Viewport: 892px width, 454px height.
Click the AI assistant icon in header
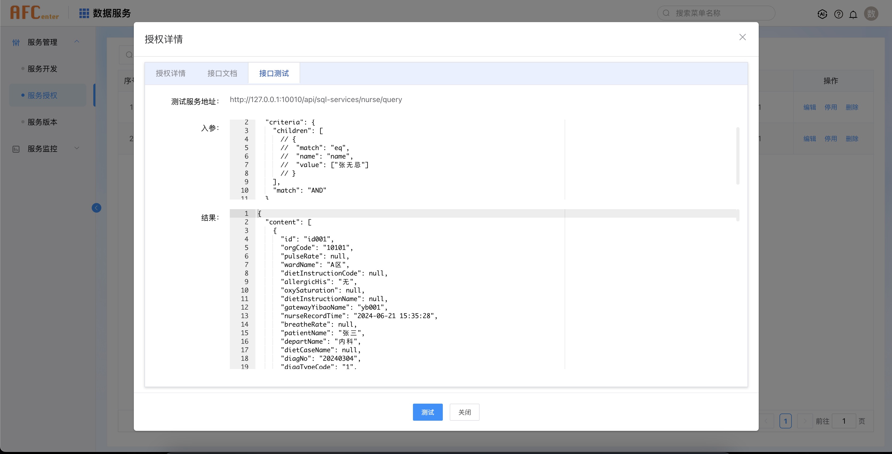coord(822,14)
